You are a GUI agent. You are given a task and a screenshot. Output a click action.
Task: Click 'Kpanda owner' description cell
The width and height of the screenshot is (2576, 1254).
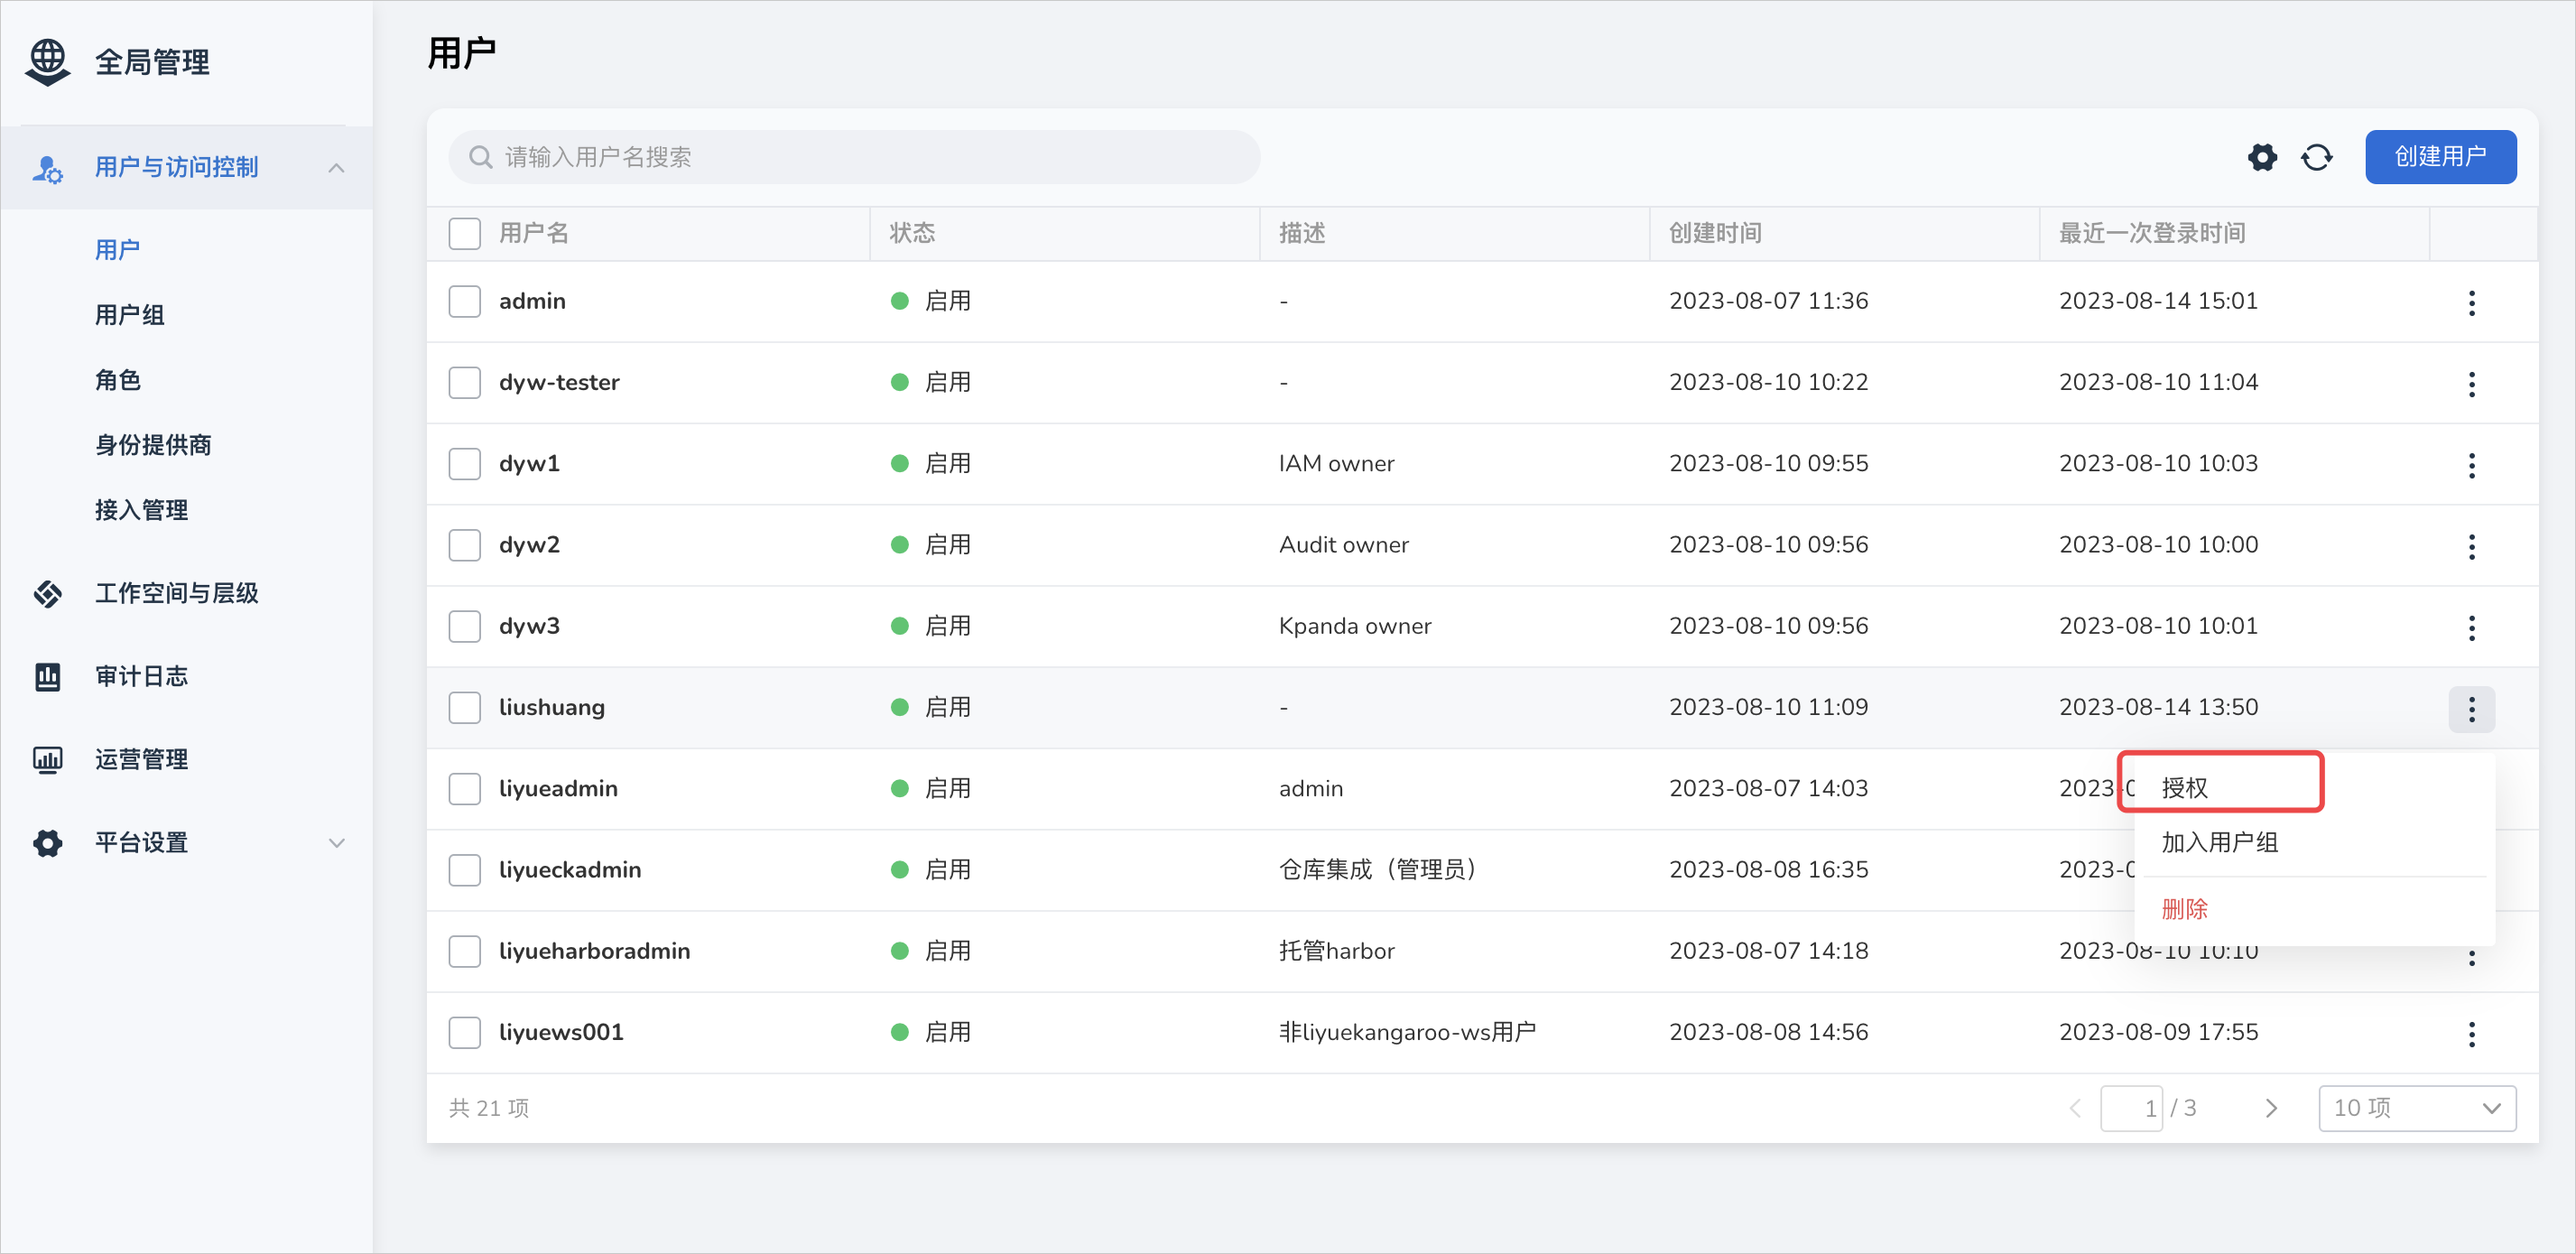point(1355,626)
